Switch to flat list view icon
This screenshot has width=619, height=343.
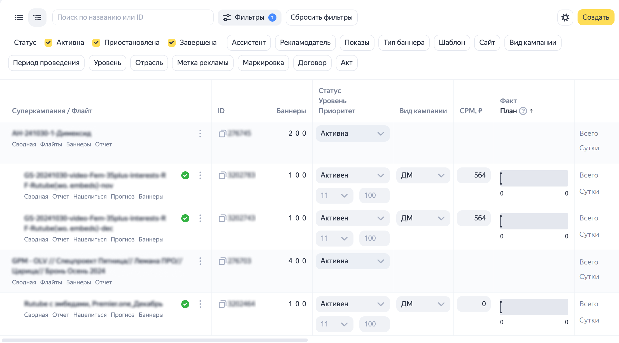coord(19,18)
